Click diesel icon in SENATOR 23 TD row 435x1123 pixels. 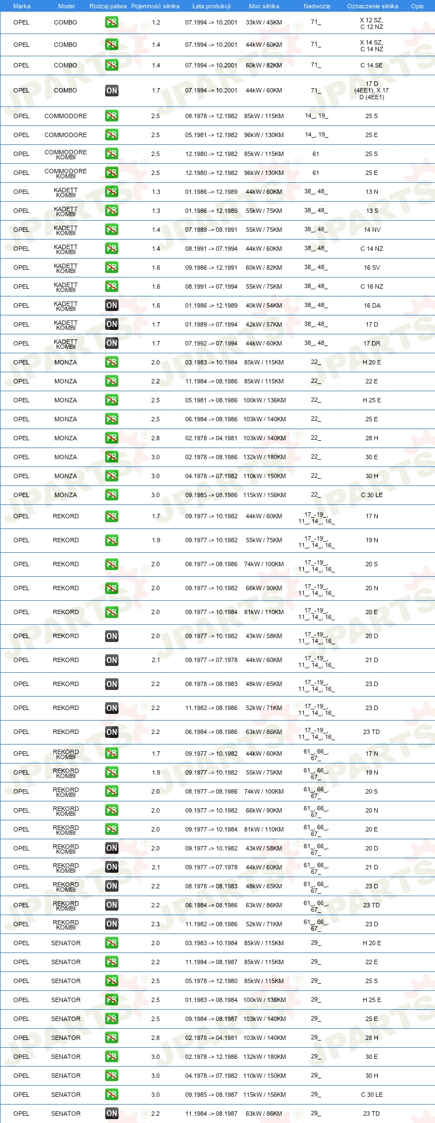tap(112, 1114)
